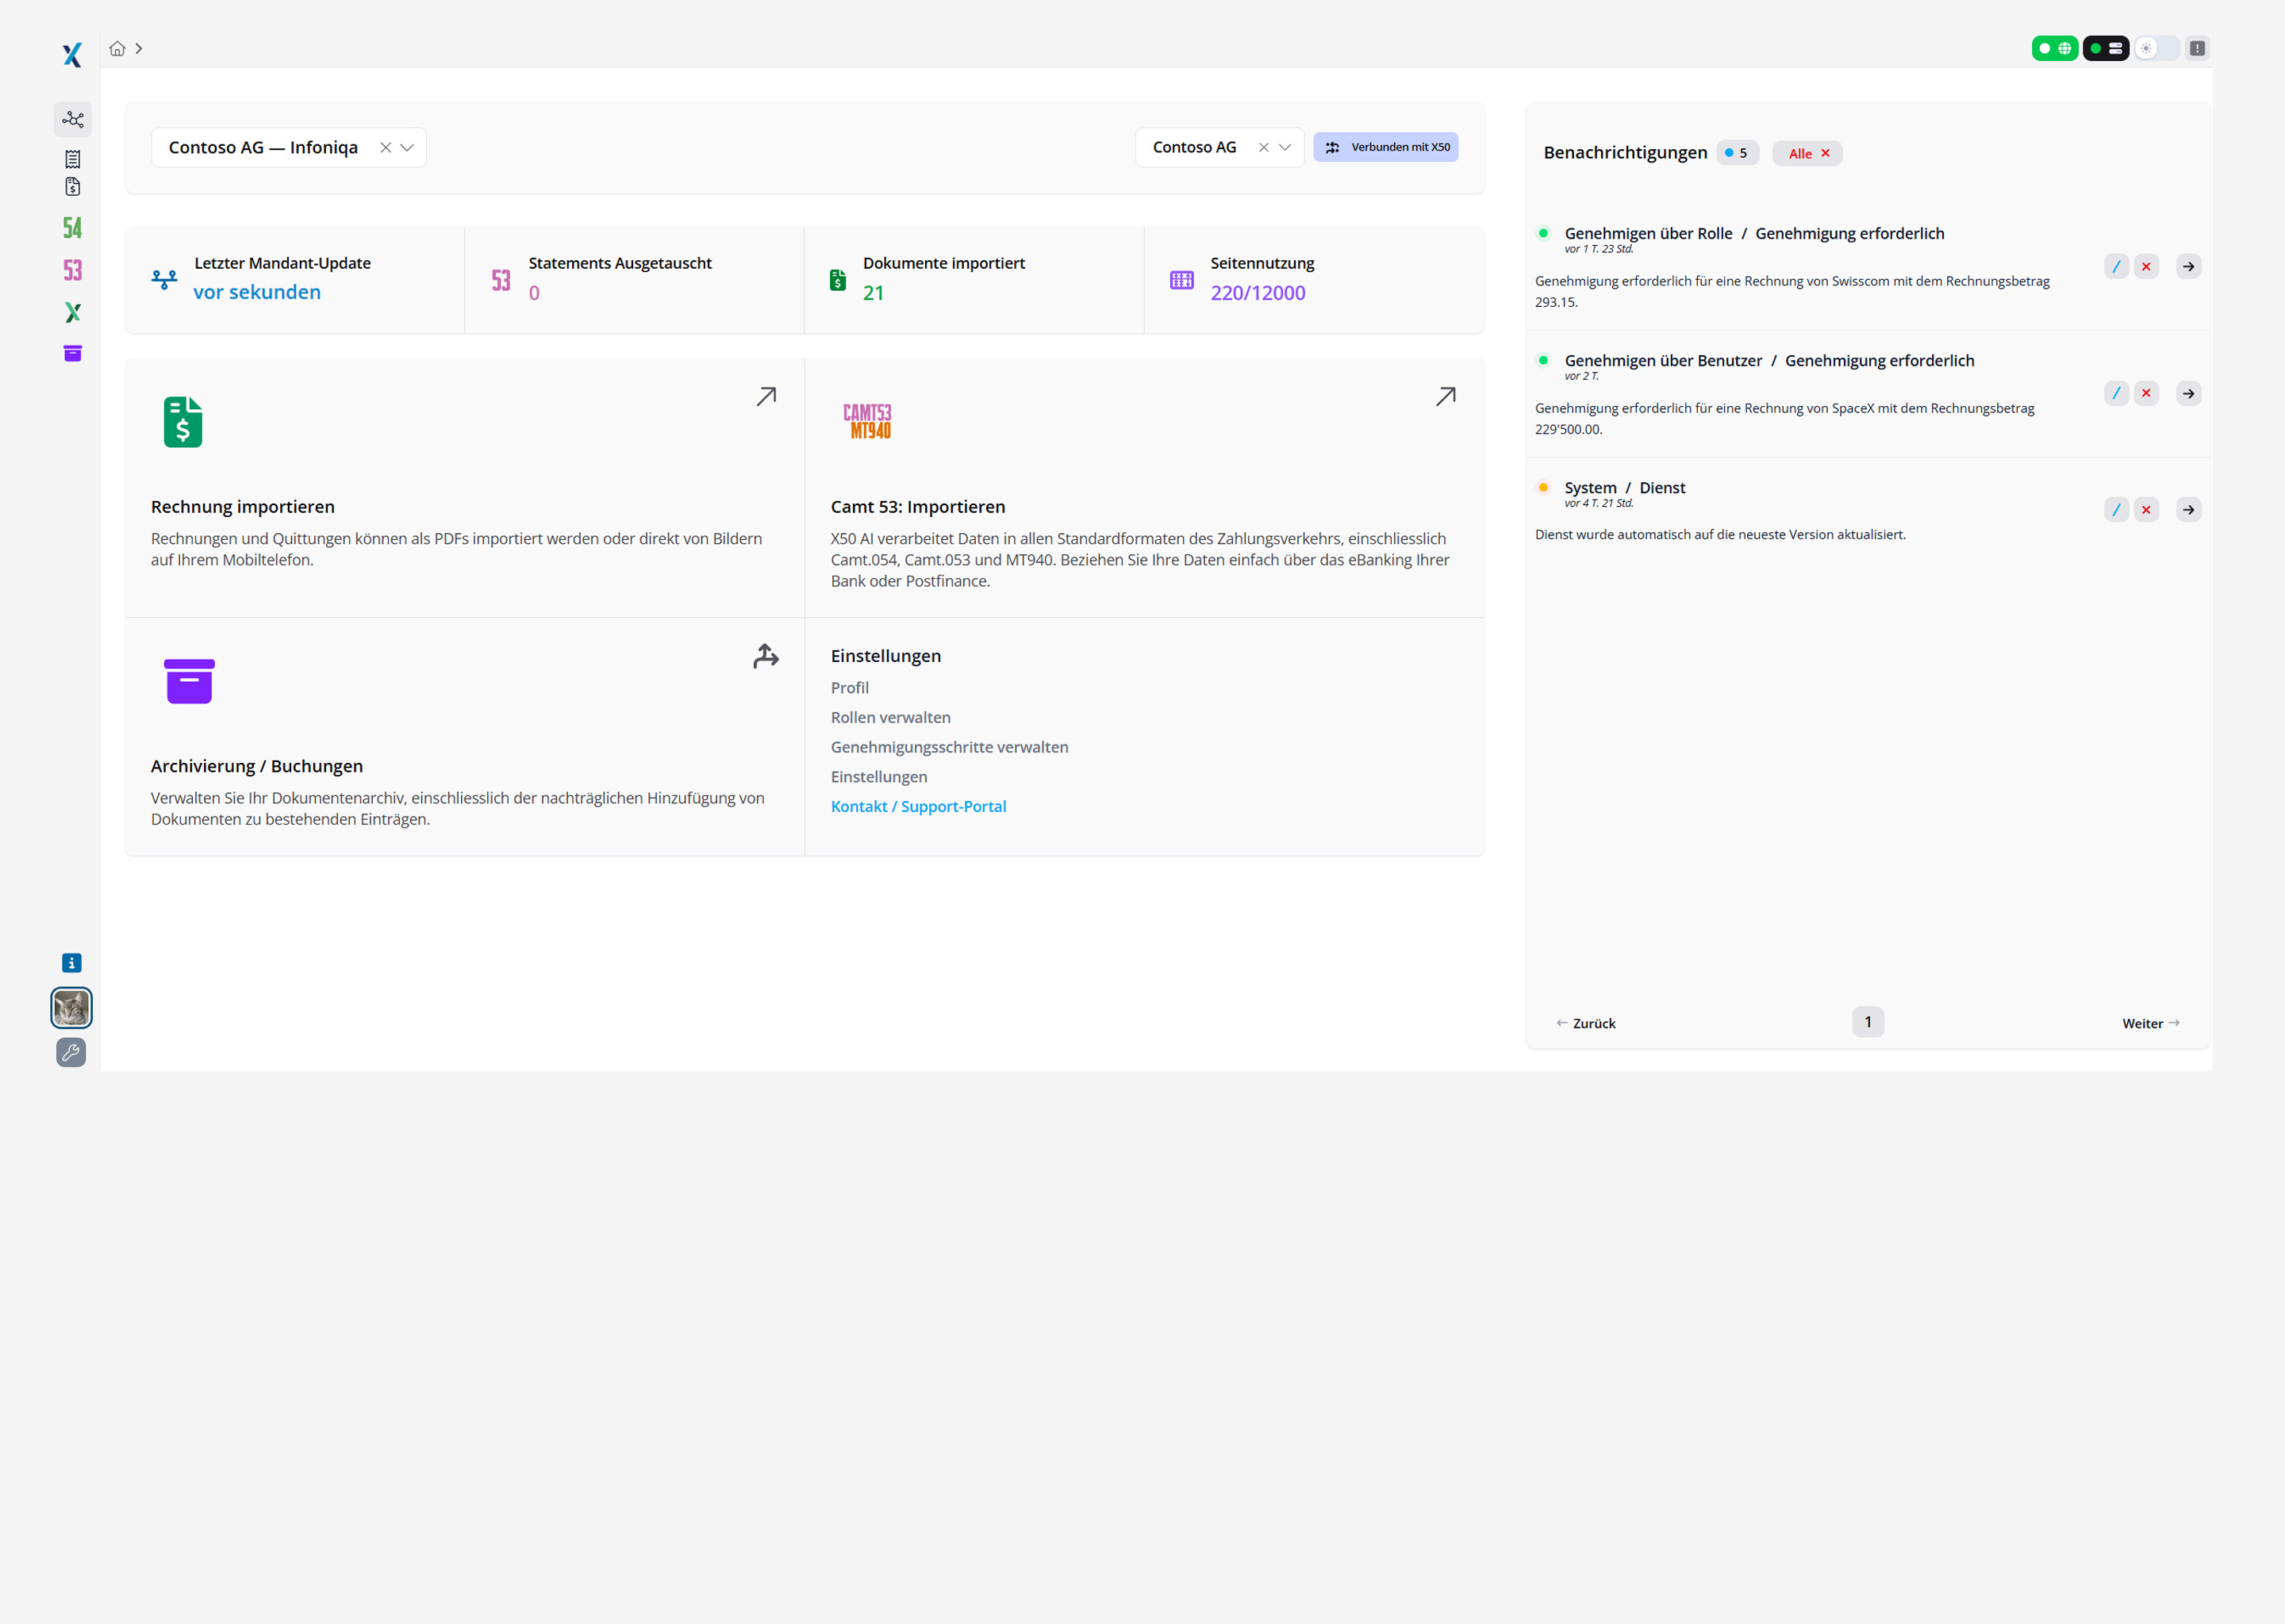Viewport: 2285px width, 1624px height.
Task: Open the purple archive box sidebar icon
Action: [x=73, y=354]
